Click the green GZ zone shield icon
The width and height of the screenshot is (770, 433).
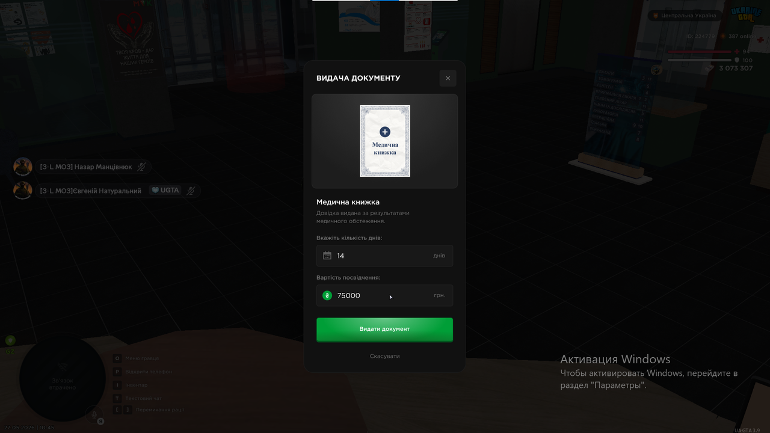click(x=10, y=340)
